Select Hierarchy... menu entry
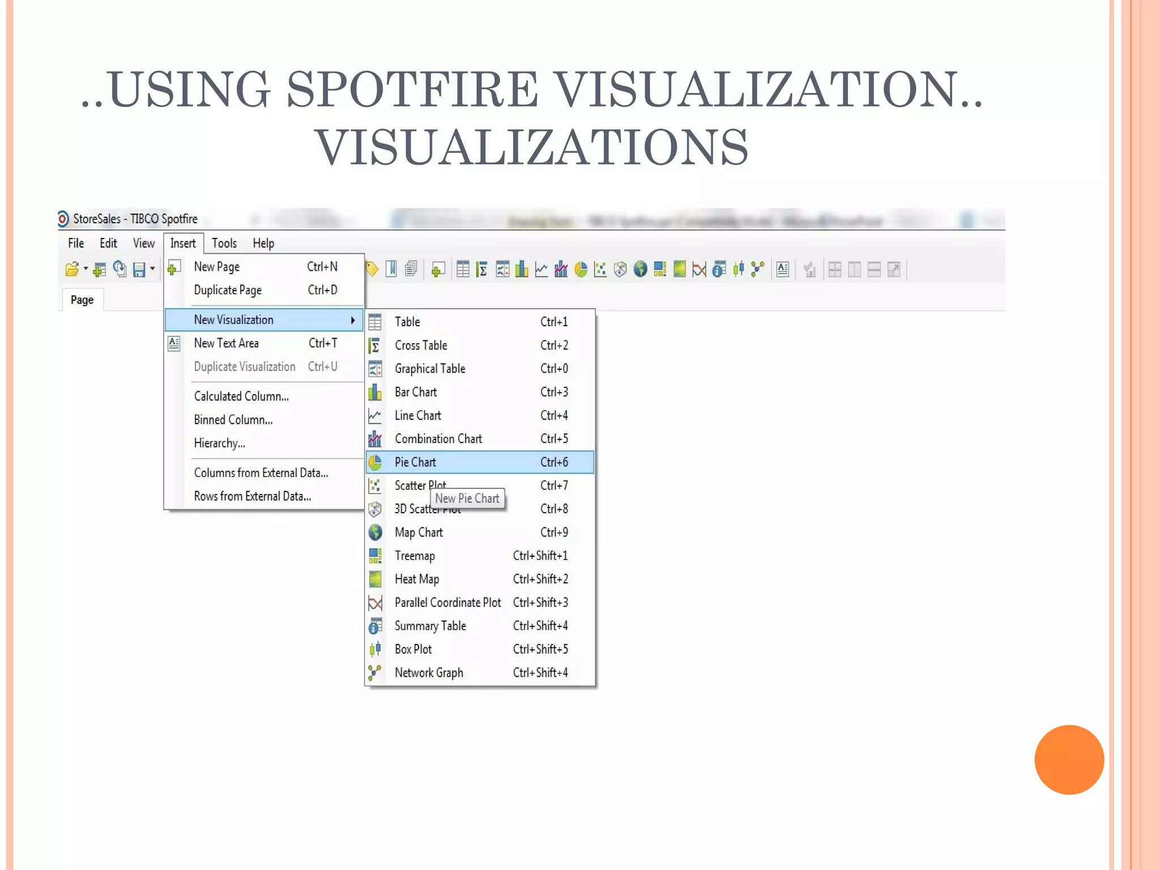Screen dimensions: 1160x870 point(265,443)
